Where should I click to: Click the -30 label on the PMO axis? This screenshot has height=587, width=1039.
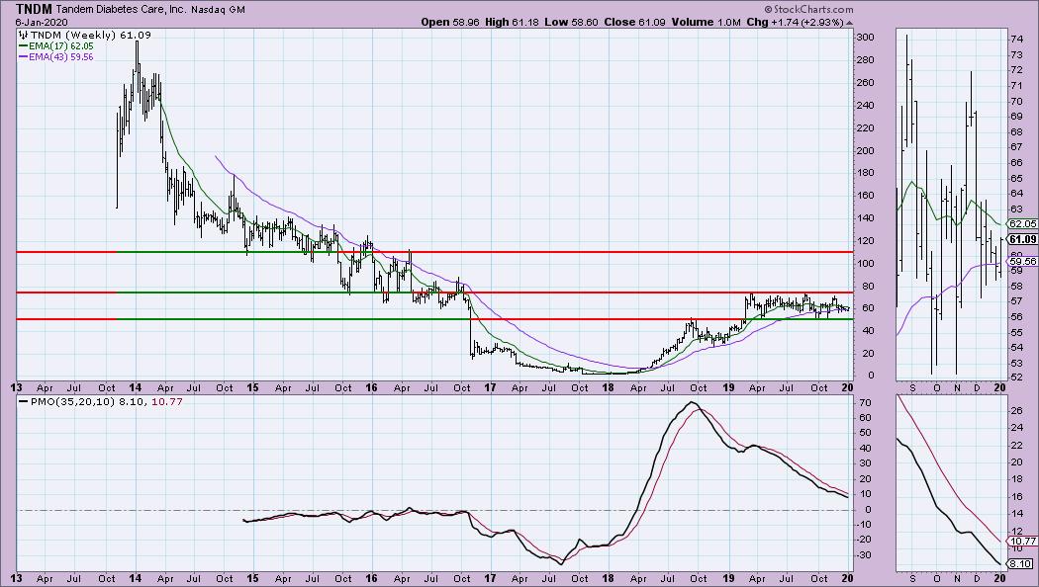tap(862, 554)
